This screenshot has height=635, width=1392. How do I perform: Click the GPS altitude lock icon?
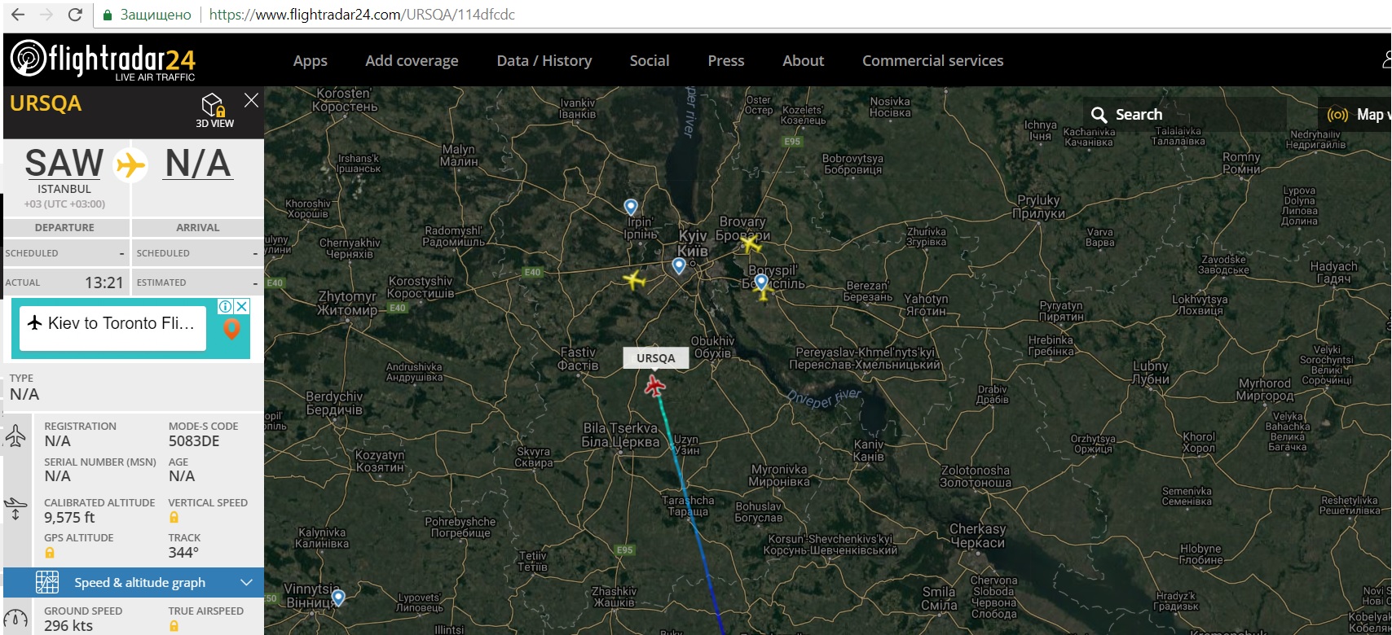pos(50,553)
